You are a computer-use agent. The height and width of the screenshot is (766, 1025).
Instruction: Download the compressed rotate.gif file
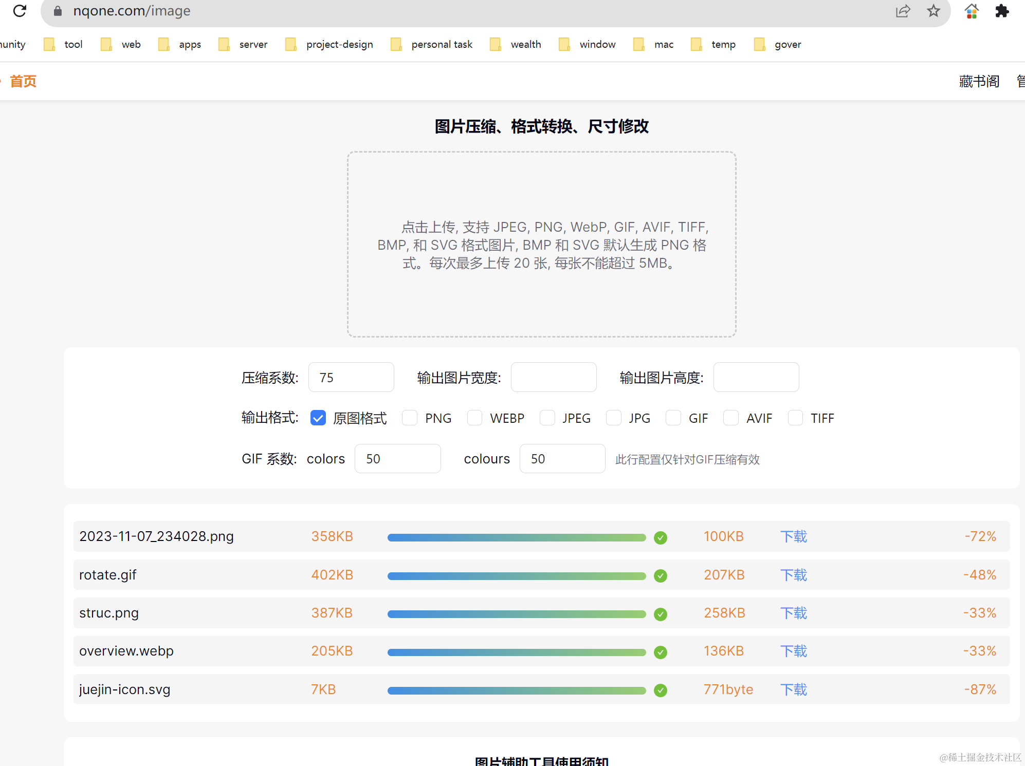tap(793, 575)
